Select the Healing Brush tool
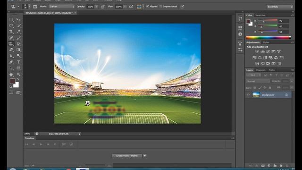The height and width of the screenshot is (170, 302). [x=11, y=38]
